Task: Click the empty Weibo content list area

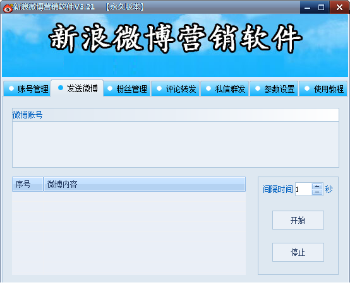Action: point(129,233)
